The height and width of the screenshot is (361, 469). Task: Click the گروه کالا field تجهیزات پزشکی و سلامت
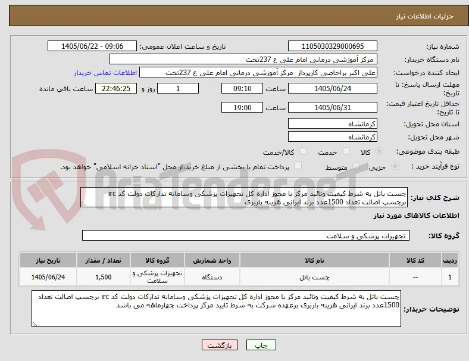(246, 235)
